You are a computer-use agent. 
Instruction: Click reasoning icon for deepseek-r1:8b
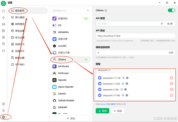pyautogui.click(x=122, y=89)
